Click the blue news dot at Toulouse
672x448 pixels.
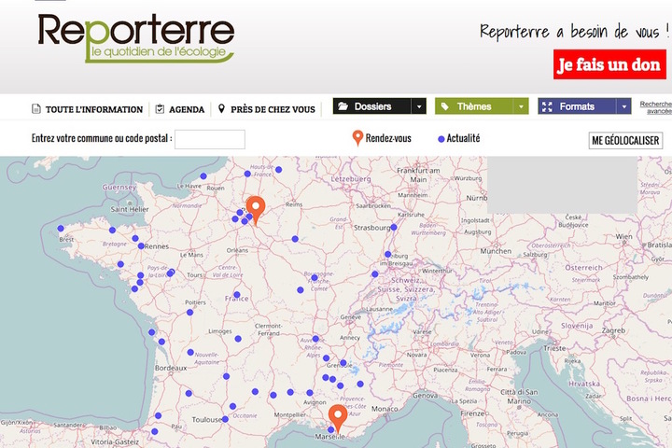(225, 419)
